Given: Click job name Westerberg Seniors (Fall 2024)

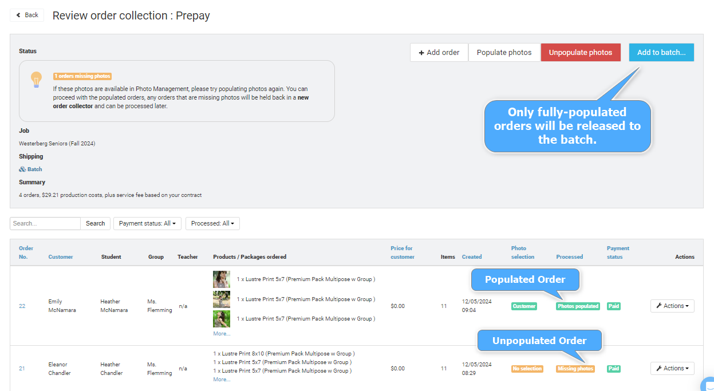Looking at the screenshot, I should (x=57, y=144).
